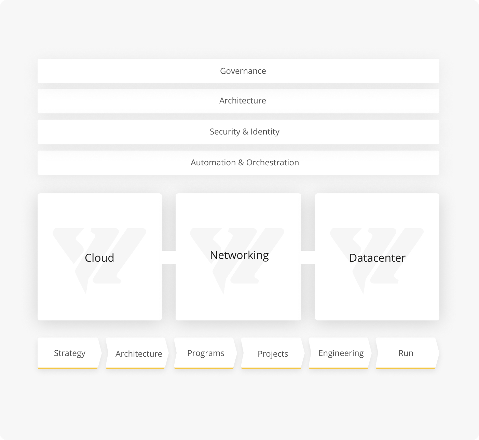
Task: Go to the Programs step
Action: click(205, 353)
